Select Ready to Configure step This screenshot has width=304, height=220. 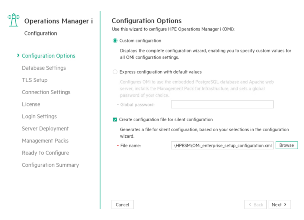click(x=45, y=153)
